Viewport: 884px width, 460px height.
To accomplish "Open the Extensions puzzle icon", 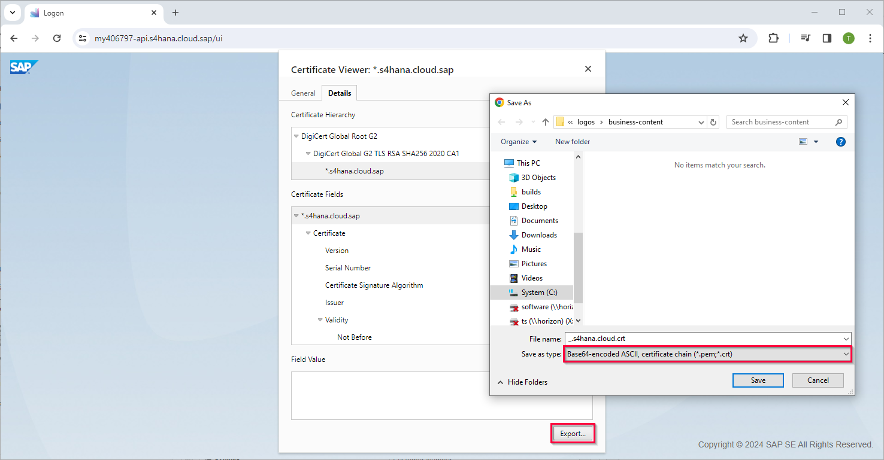I will (773, 38).
